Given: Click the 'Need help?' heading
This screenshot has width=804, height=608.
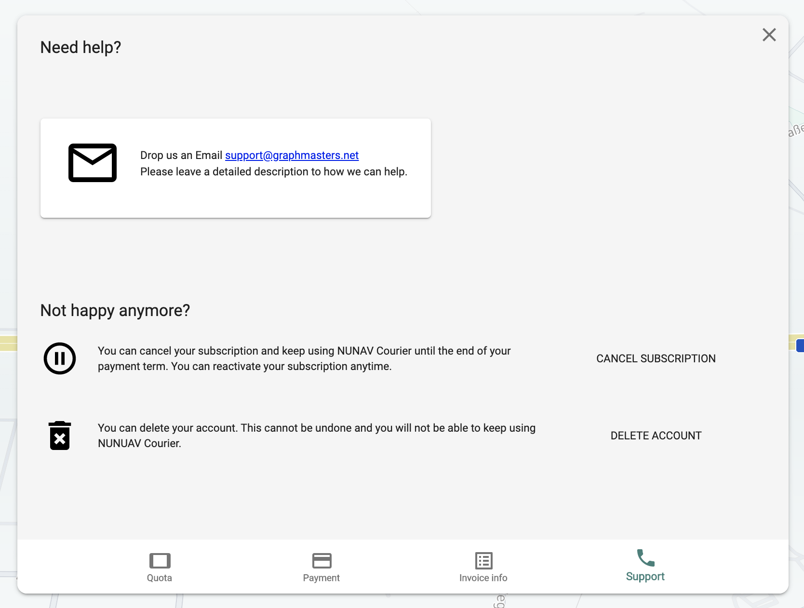Looking at the screenshot, I should 80,47.
